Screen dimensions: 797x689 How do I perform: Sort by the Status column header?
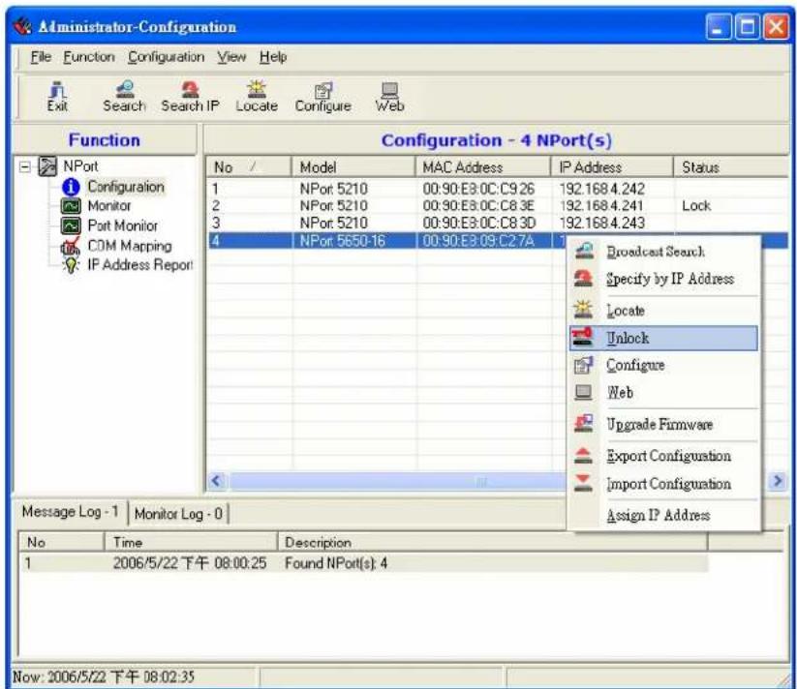pyautogui.click(x=731, y=167)
